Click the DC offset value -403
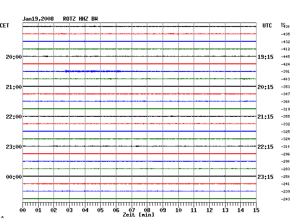The image size is (292, 222). [x=285, y=80]
